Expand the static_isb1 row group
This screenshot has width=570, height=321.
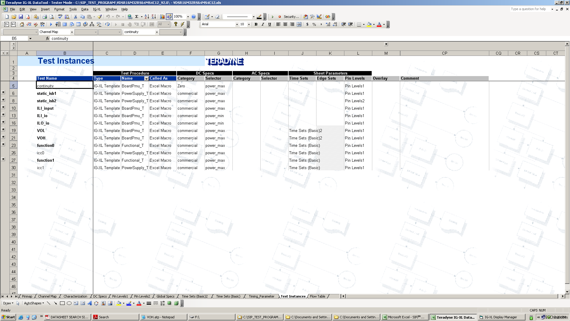point(3,92)
